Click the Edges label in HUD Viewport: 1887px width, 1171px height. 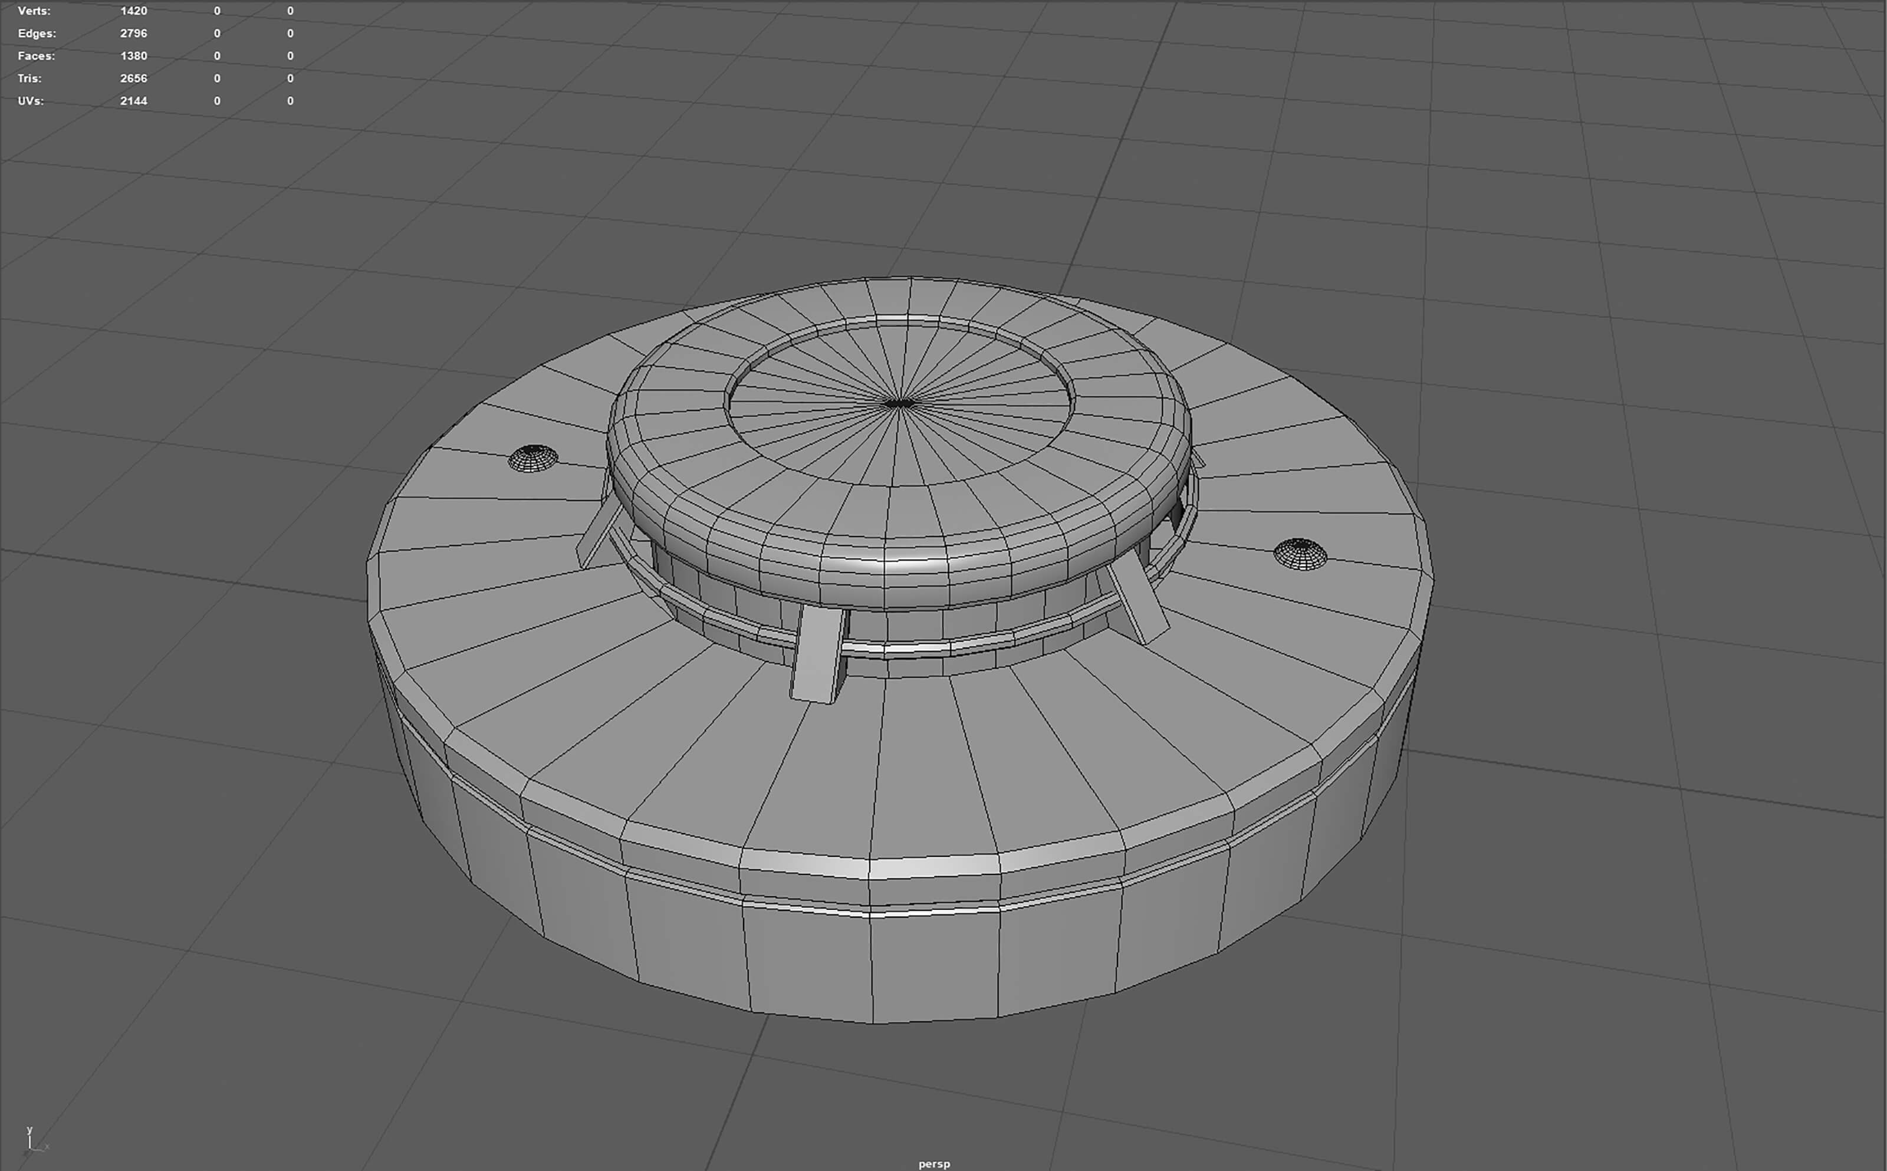tap(37, 33)
